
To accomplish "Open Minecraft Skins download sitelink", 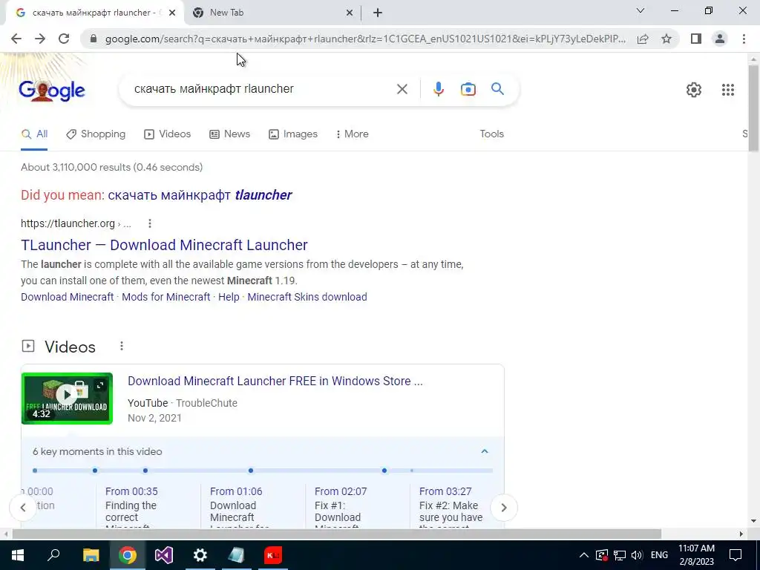I will [307, 297].
